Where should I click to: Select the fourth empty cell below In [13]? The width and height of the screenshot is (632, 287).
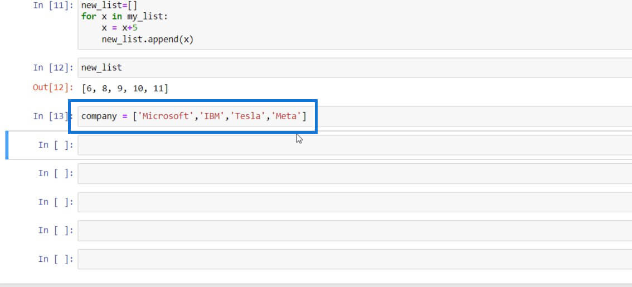pos(354,231)
